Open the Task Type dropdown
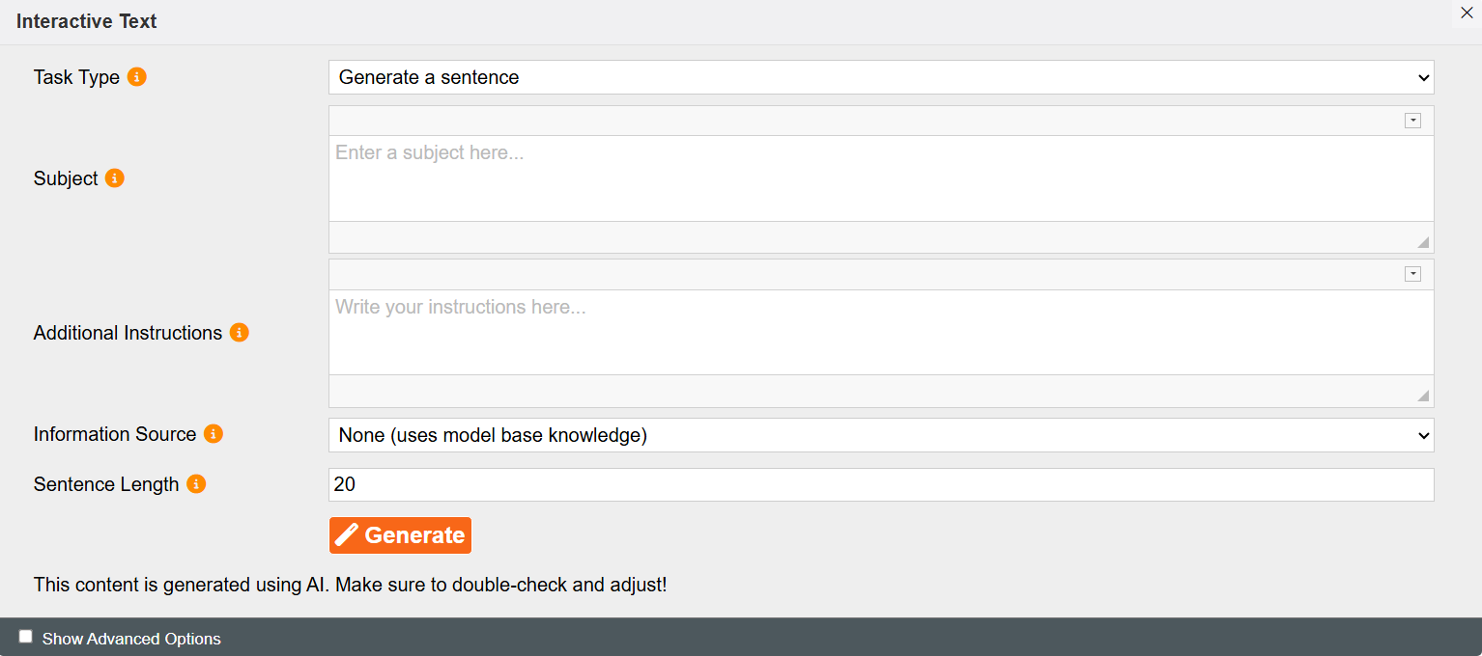1482x656 pixels. [881, 77]
